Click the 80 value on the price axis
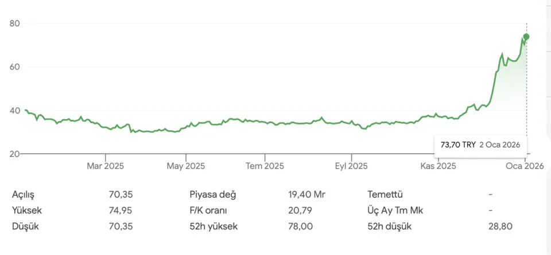Image resolution: width=551 pixels, height=255 pixels. point(15,23)
